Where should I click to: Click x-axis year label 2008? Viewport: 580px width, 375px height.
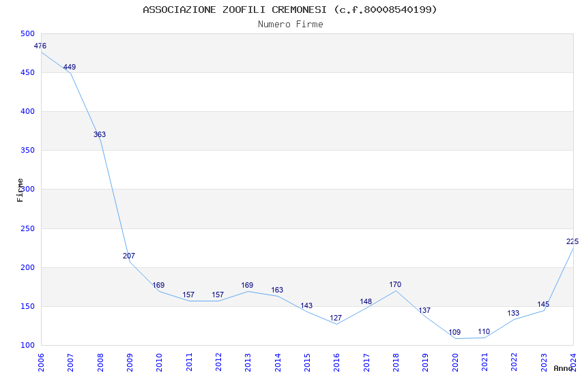[100, 363]
